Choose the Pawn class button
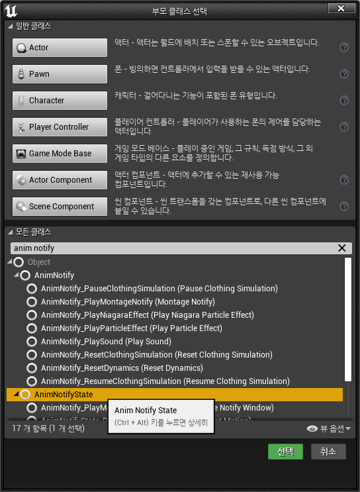The width and height of the screenshot is (360, 492). click(x=60, y=74)
